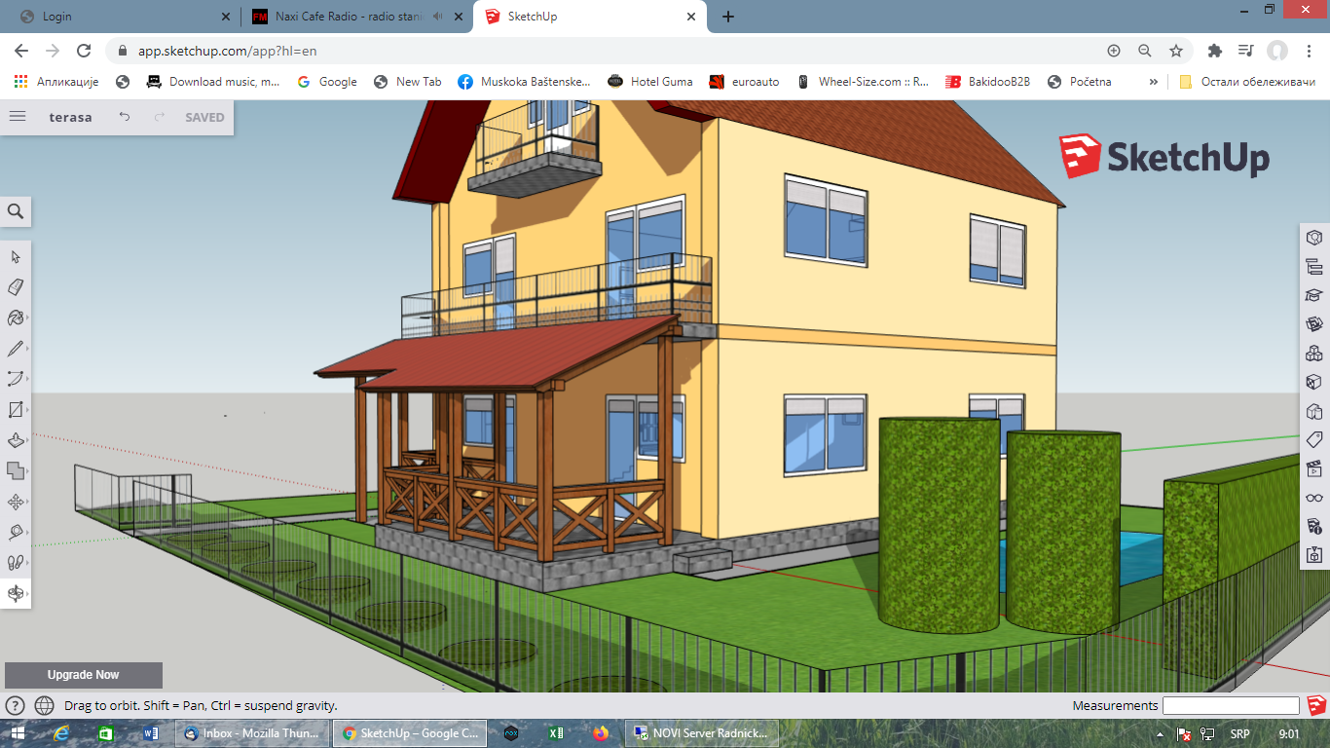Pick the Push/Pull tool

(16, 440)
